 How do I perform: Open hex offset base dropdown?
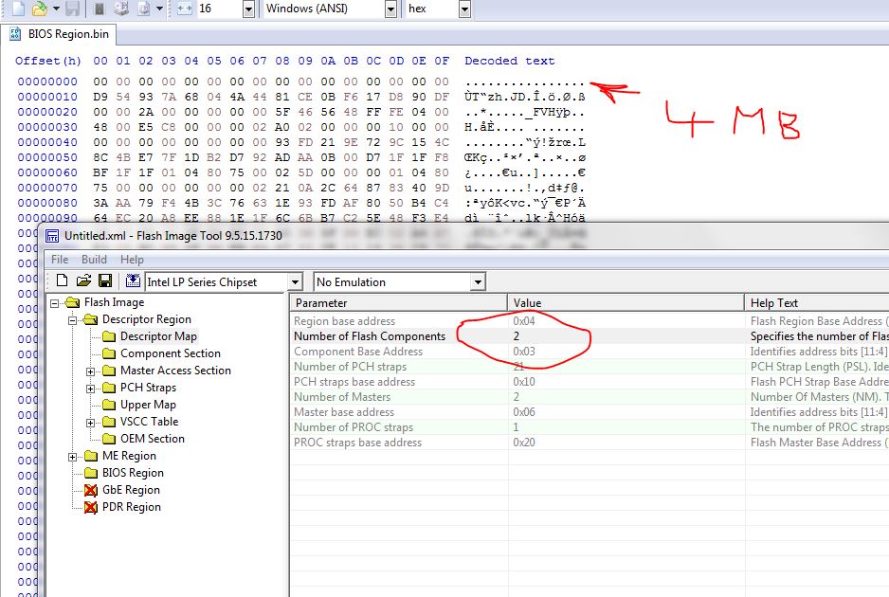click(464, 9)
